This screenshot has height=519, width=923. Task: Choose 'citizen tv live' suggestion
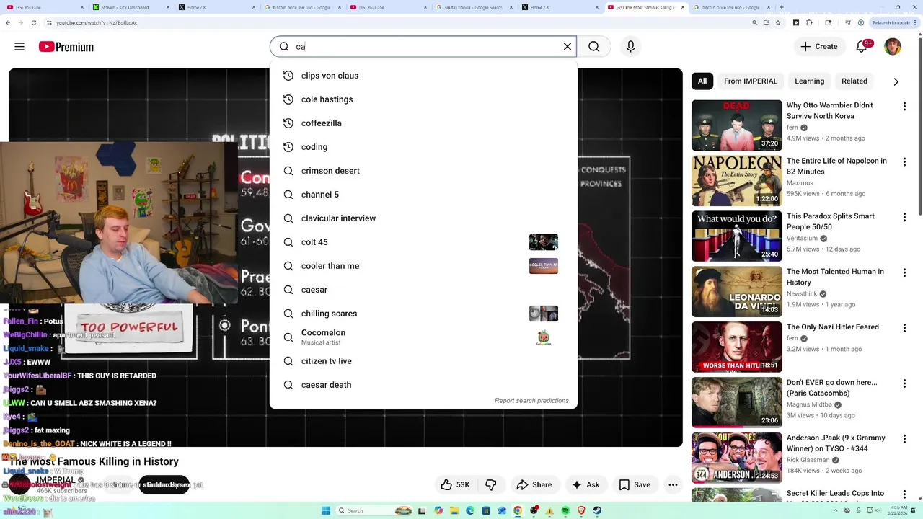tap(423, 361)
